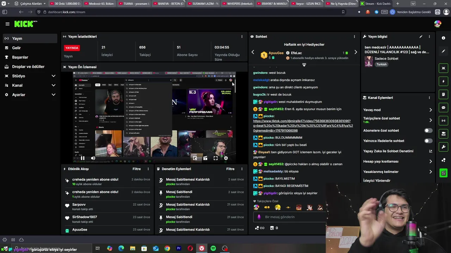This screenshot has height=253, width=451.
Task: Click the green wrench toolbar icon
Action: [x=443, y=147]
